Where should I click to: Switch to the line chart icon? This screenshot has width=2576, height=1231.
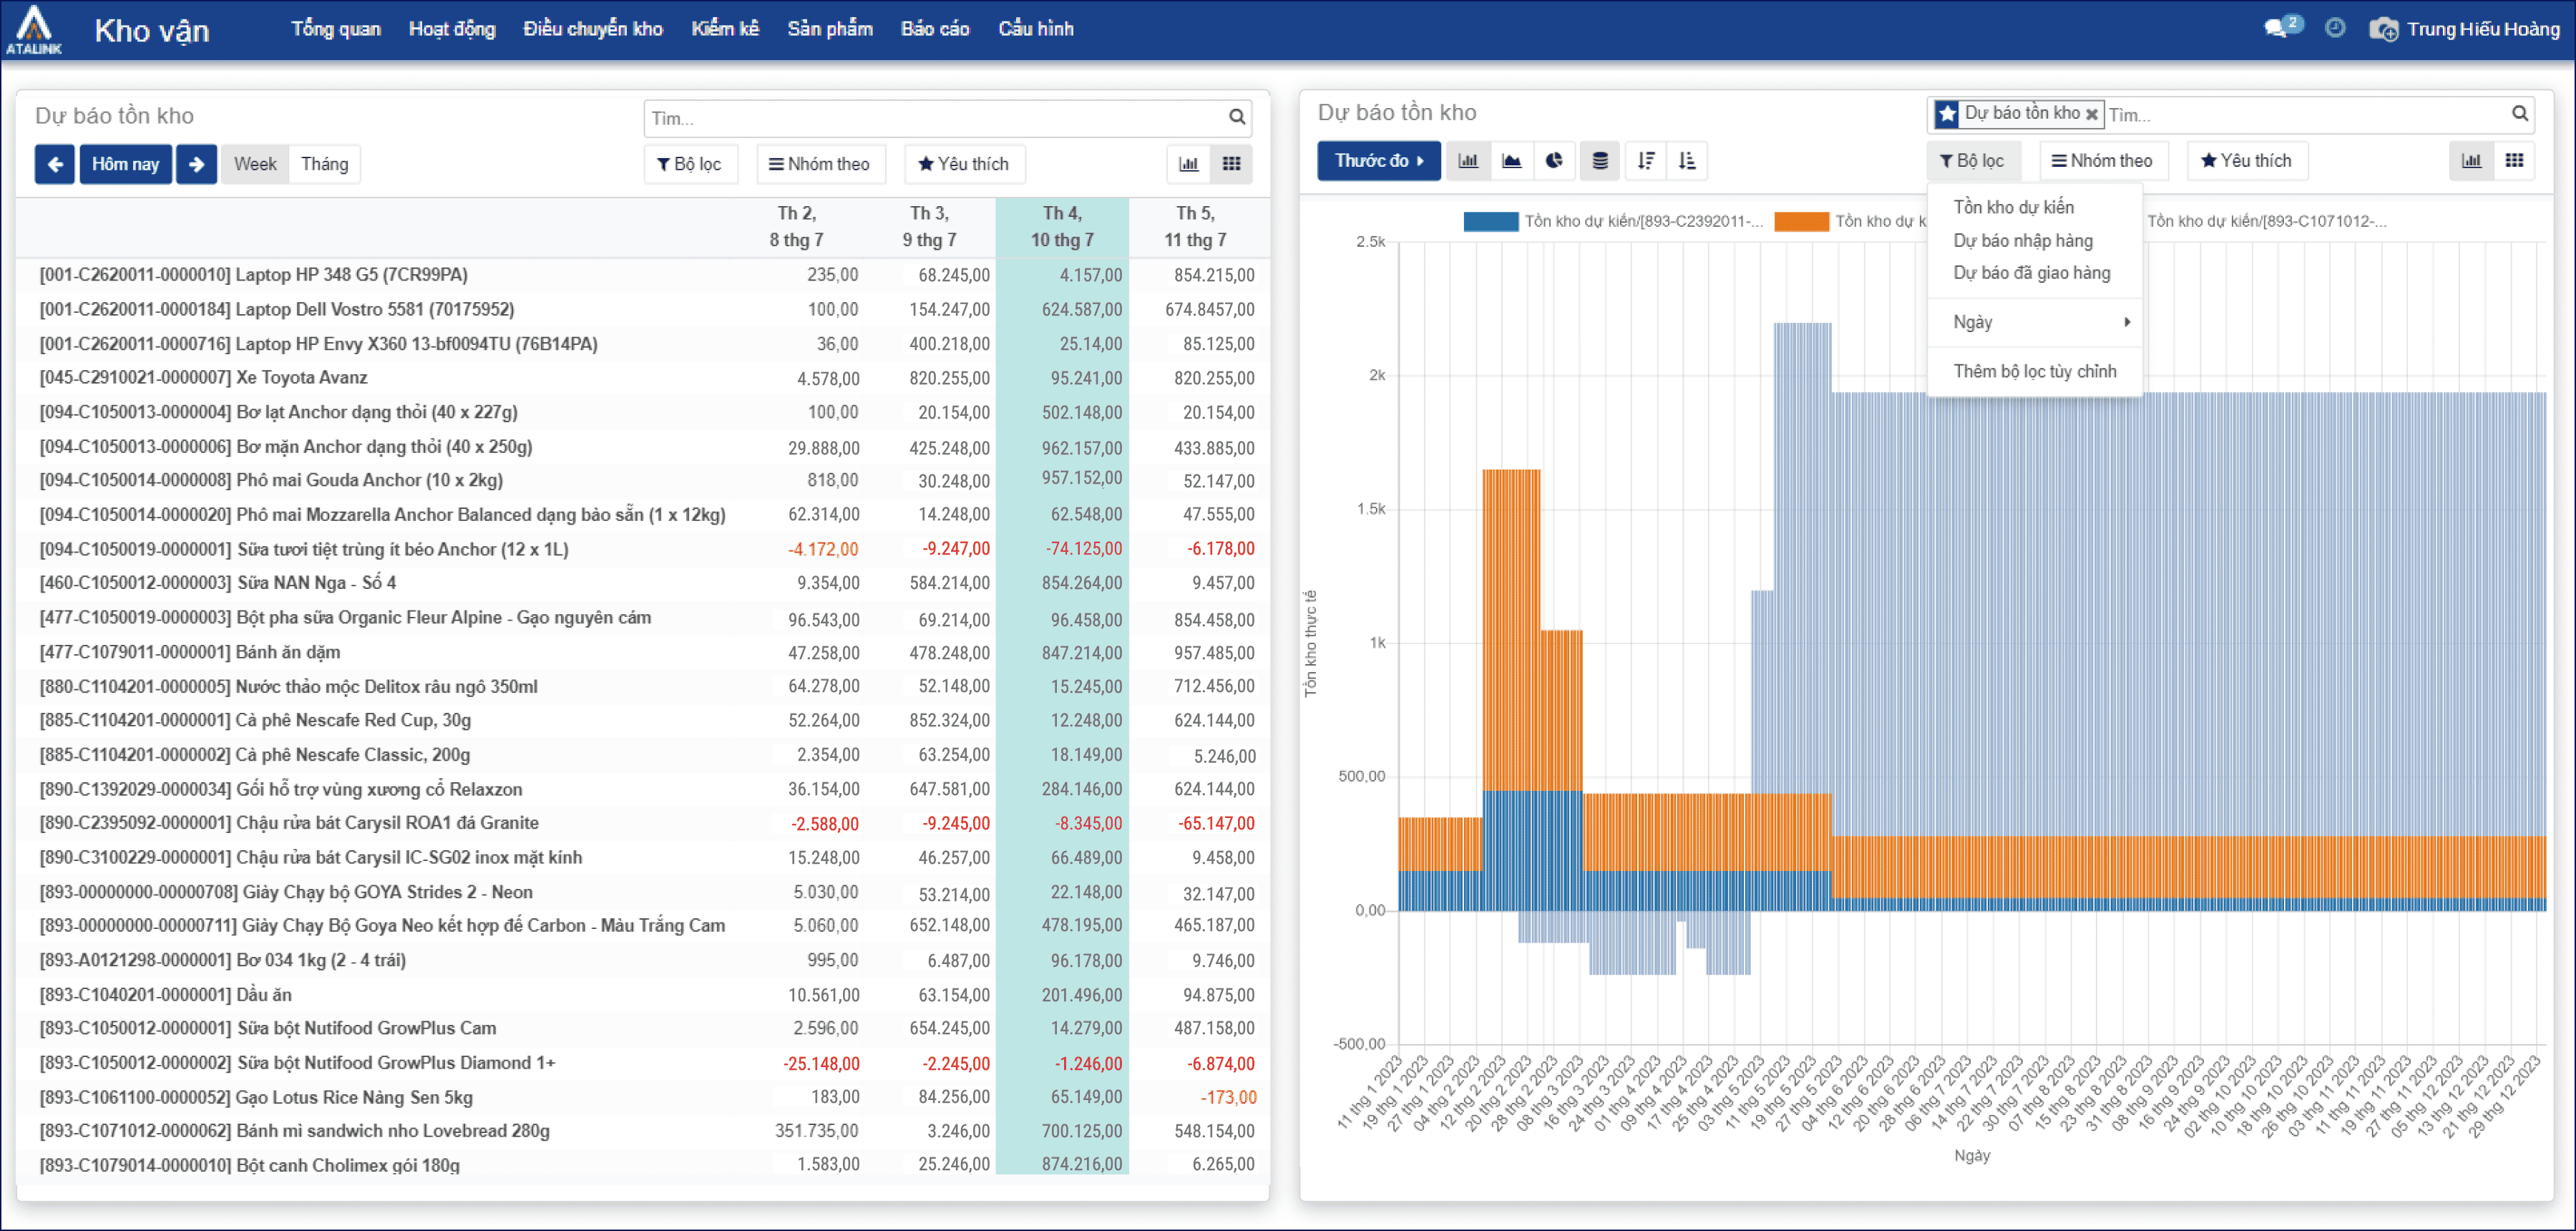coord(1512,161)
